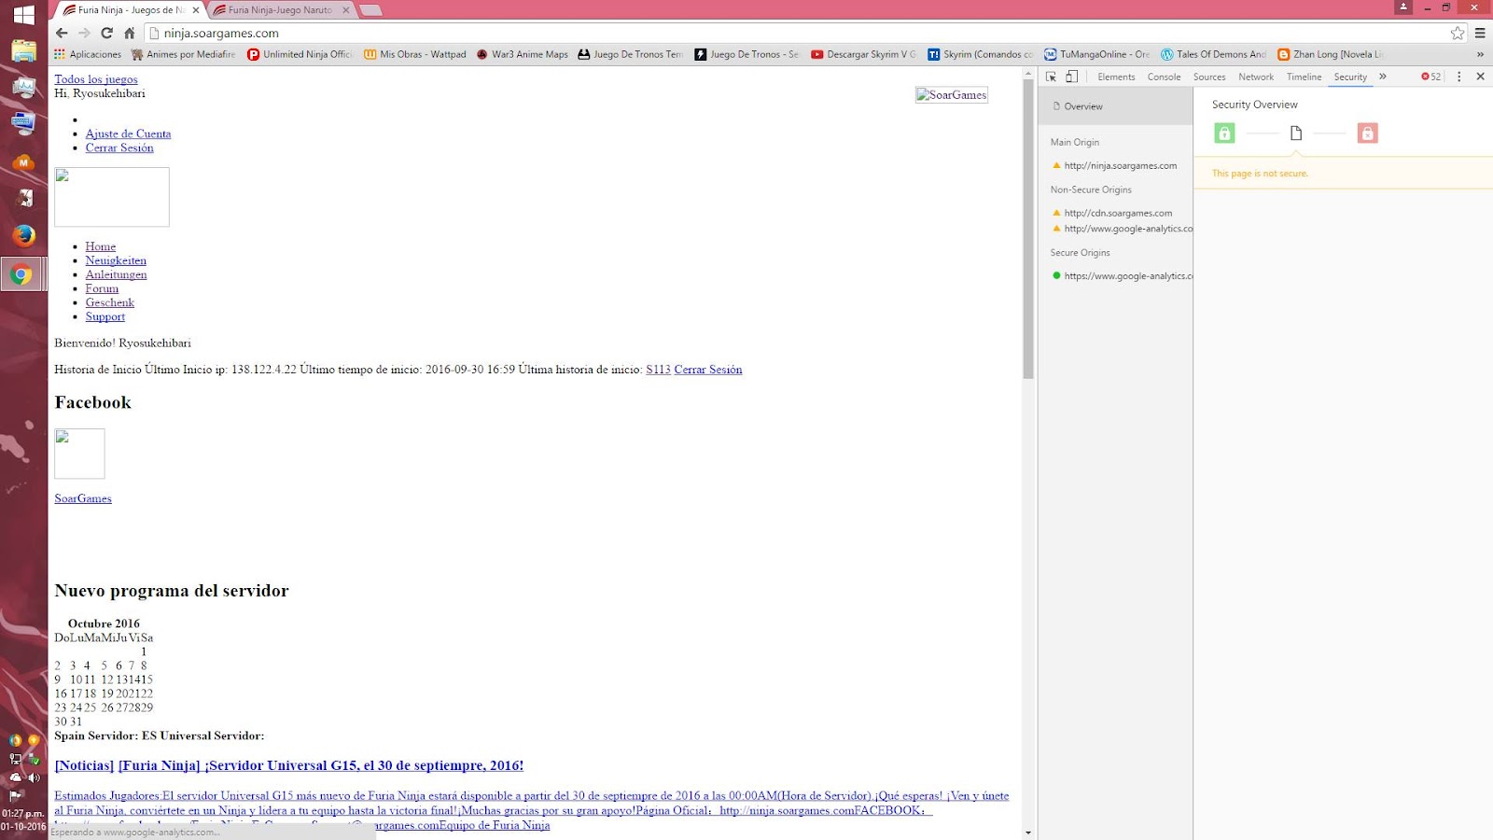The height and width of the screenshot is (840, 1493).
Task: Open Aplicaciones apps shortcut in bookmarks bar
Action: coord(88,54)
